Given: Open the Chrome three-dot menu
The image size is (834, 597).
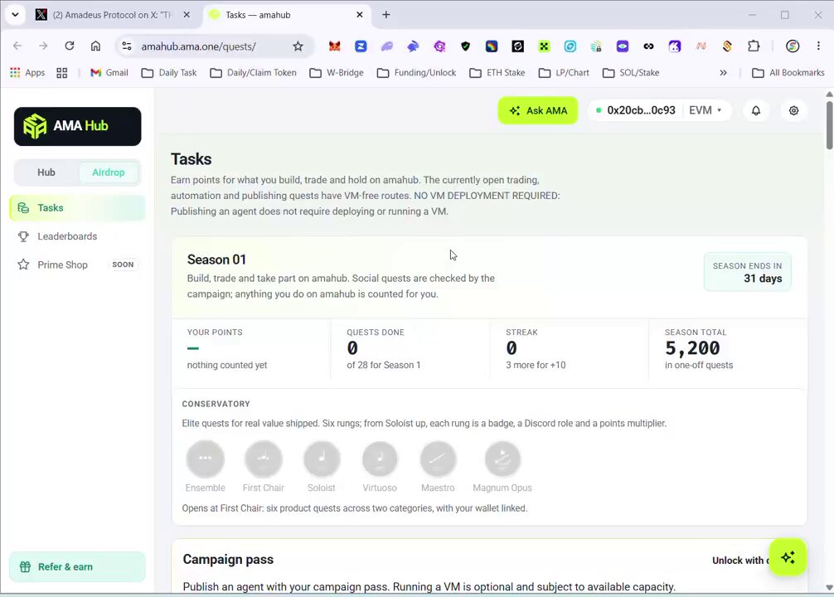Looking at the screenshot, I should click(x=818, y=46).
